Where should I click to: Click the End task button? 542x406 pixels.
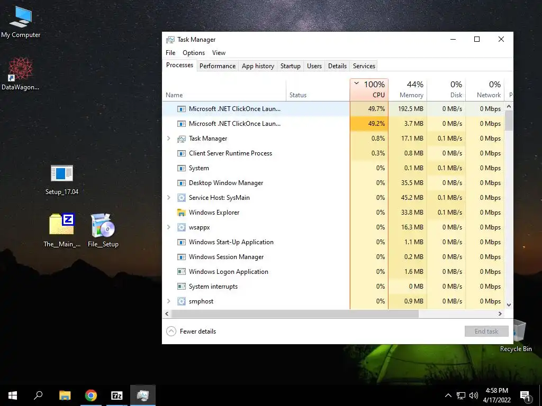tap(486, 331)
